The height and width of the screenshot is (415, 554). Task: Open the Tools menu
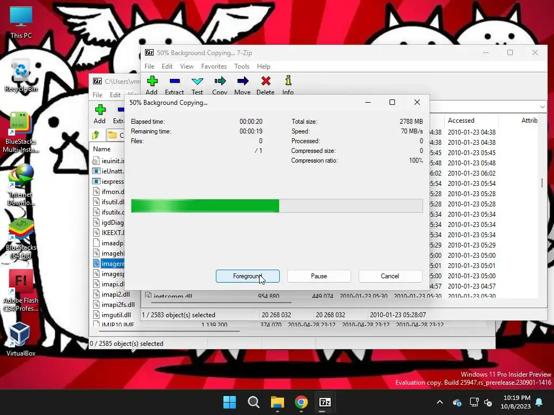point(242,66)
